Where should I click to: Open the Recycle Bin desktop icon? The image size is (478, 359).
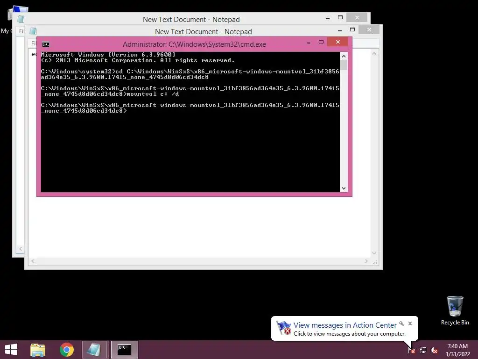[455, 310]
